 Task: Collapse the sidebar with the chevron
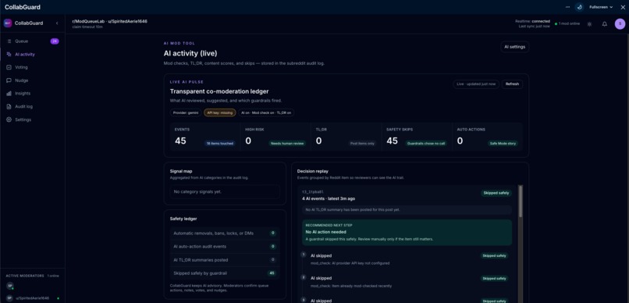tap(57, 23)
